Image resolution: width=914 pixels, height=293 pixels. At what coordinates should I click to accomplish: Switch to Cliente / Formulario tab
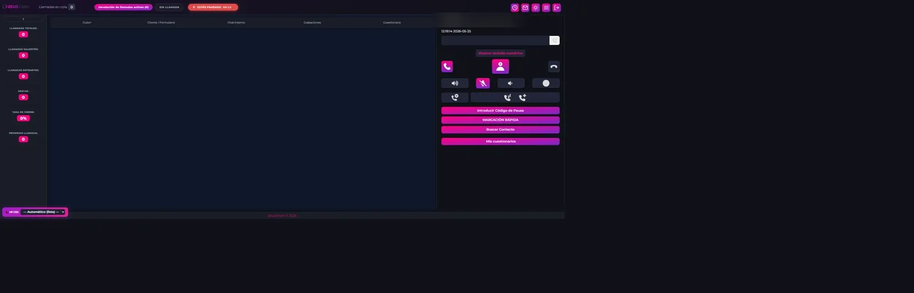(161, 23)
